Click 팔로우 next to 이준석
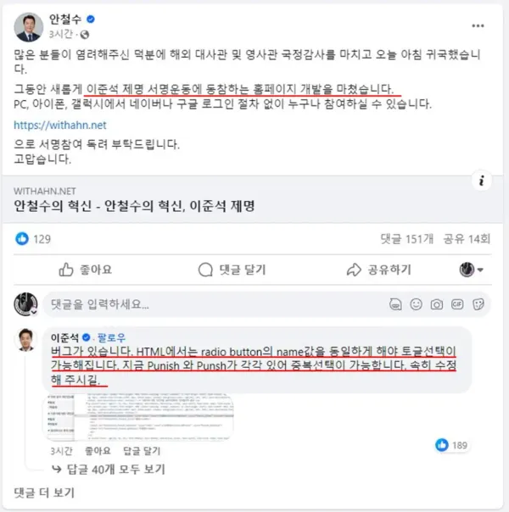509x512 pixels. 111,337
